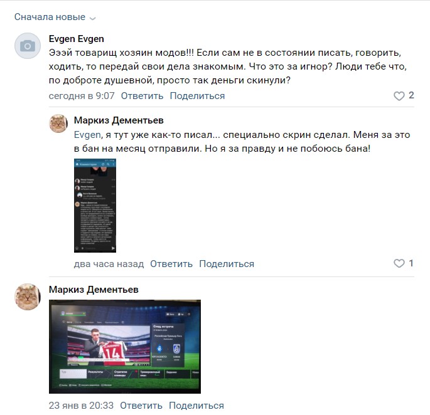Screen dimensions: 430x415
Task: Click 'Ответить' under Evgen Evgen's comment
Action: coord(142,96)
